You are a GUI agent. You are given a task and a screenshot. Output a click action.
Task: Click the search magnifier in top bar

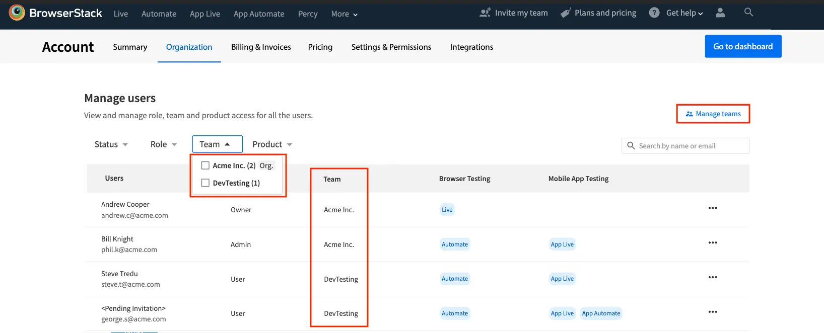pyautogui.click(x=748, y=12)
